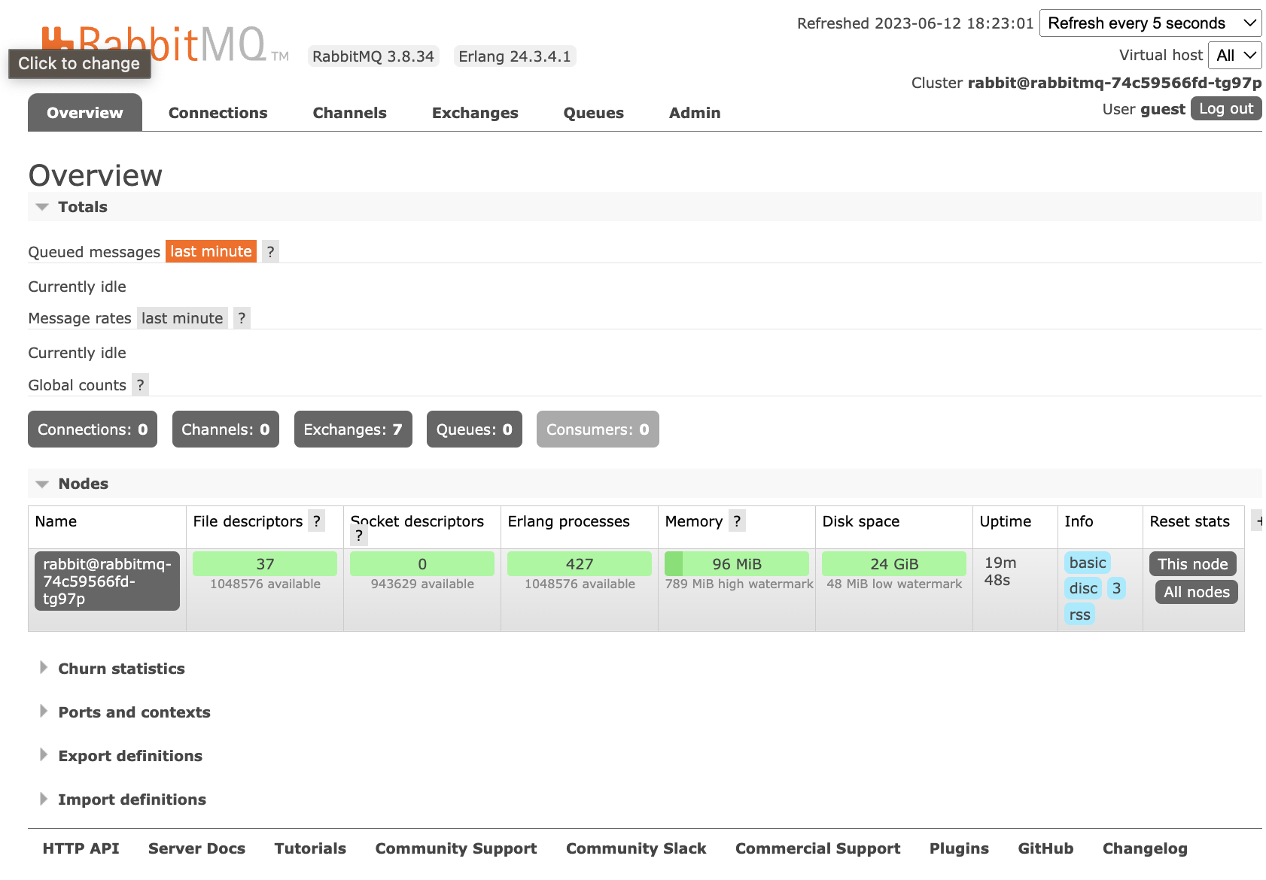Click the uptime value 19m 48s

tap(1000, 572)
